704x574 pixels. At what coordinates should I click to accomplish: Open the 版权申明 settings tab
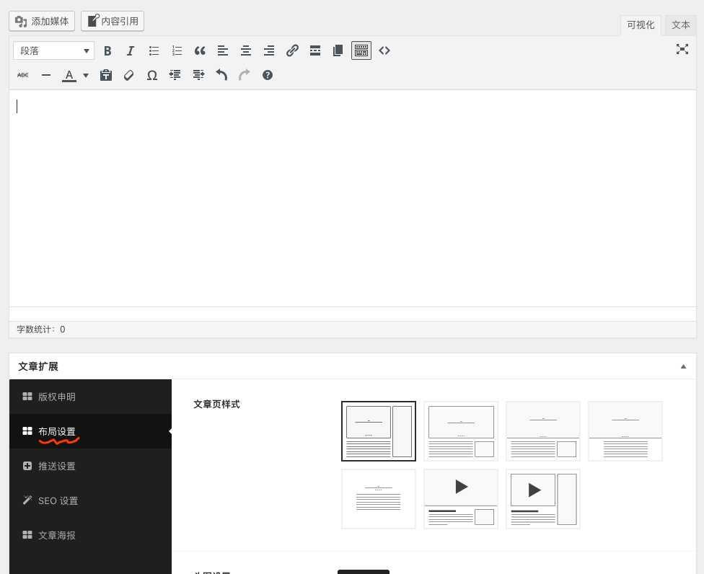pos(90,397)
